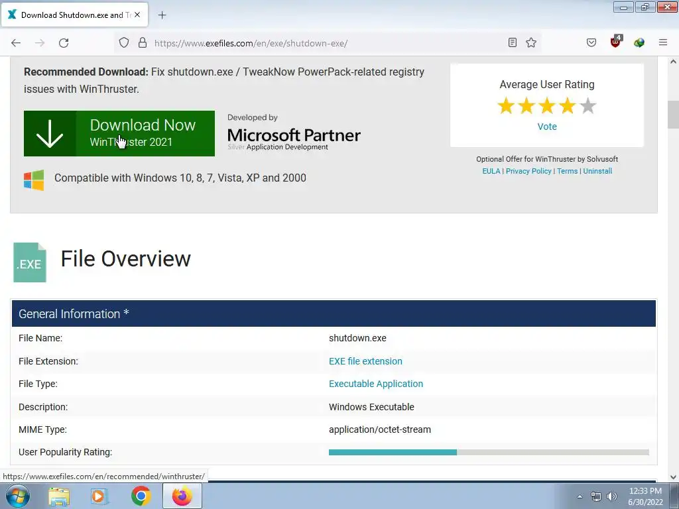Open the EULA link

click(491, 171)
